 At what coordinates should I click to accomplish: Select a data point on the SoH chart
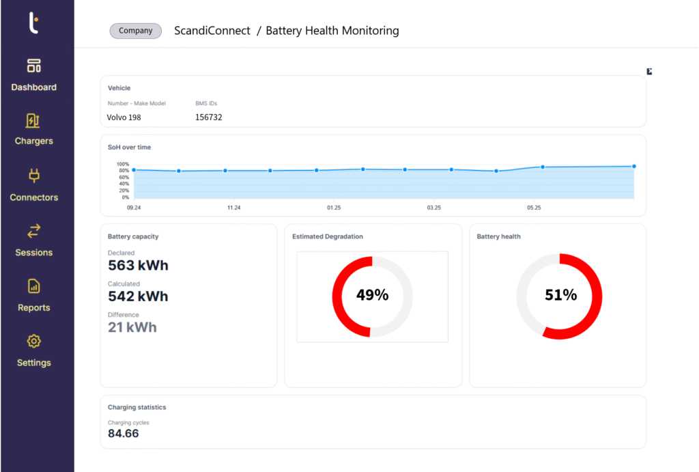click(315, 169)
